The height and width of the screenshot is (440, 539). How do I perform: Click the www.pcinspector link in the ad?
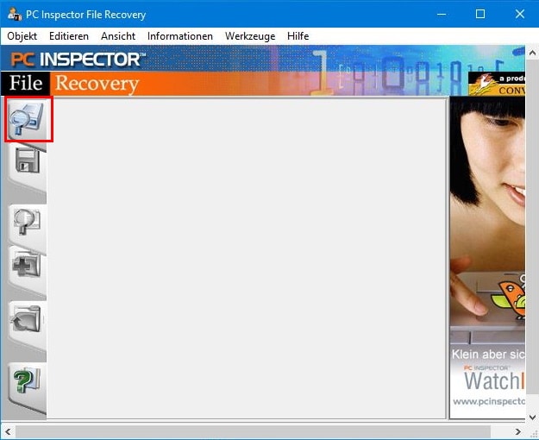pos(489,401)
